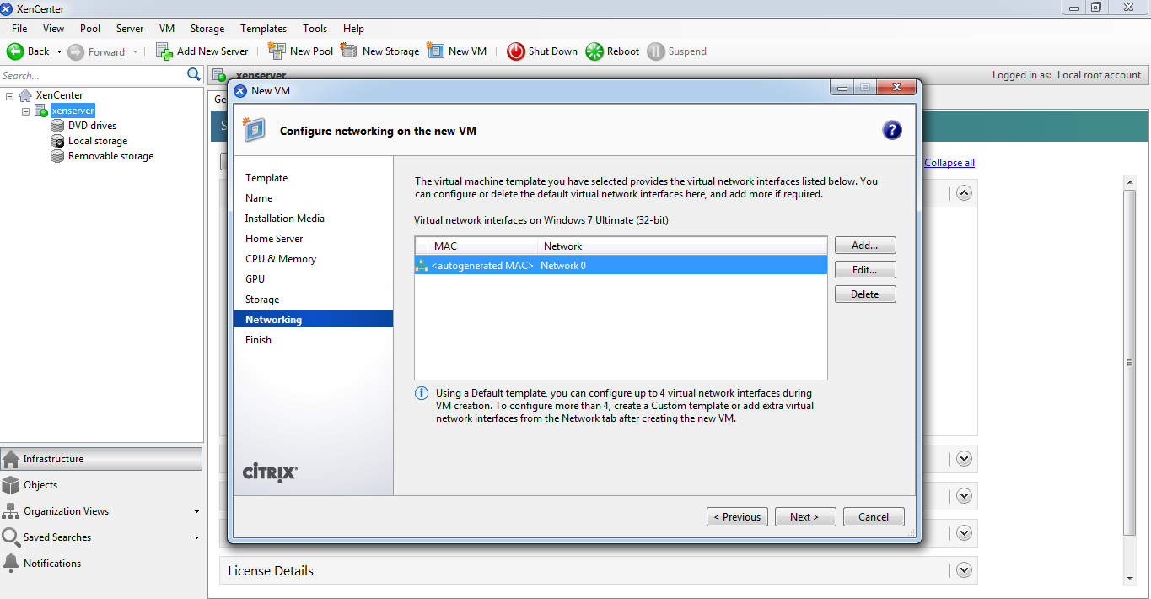
Task: Select the Networking wizard step
Action: pos(314,320)
